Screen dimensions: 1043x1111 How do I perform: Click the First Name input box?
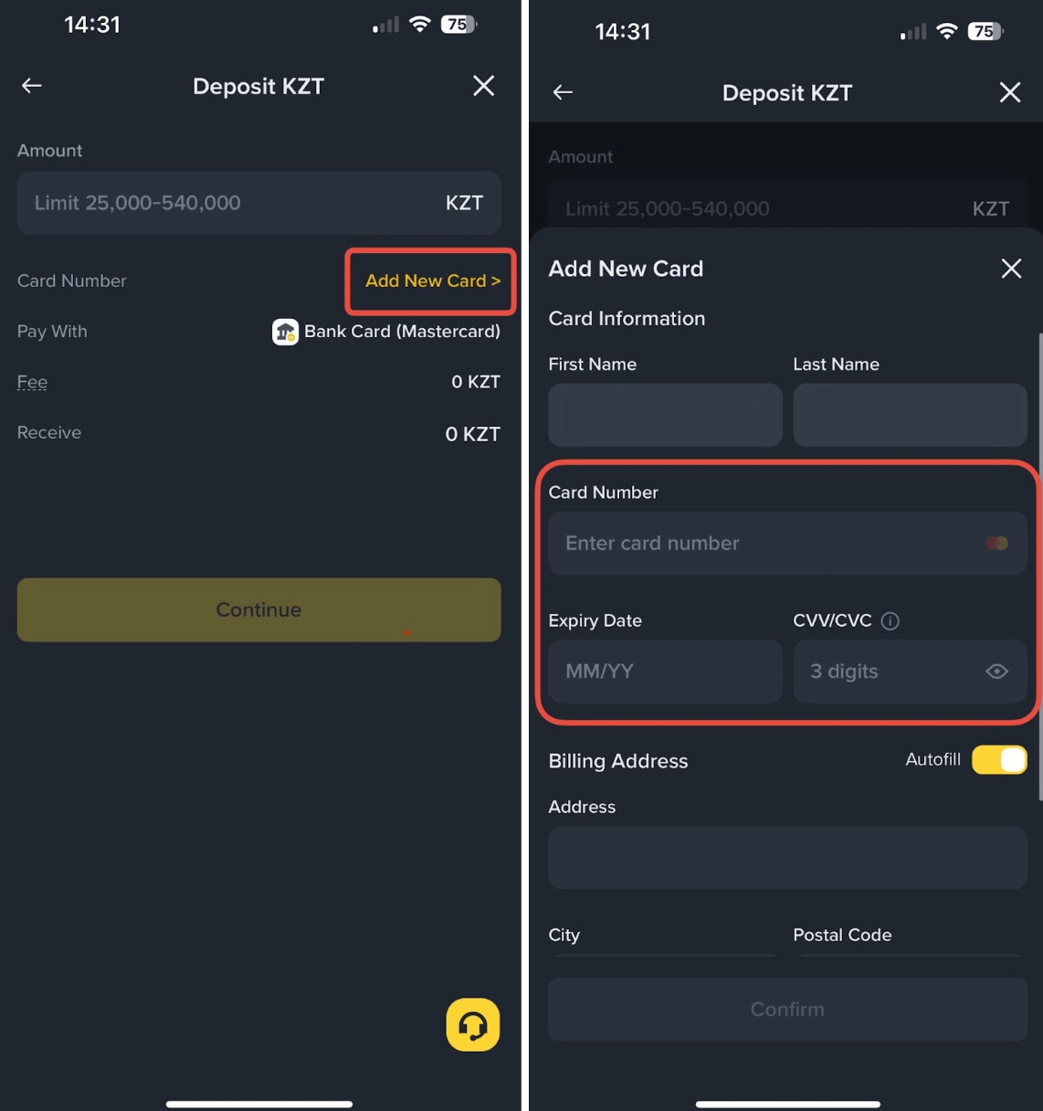(x=665, y=415)
